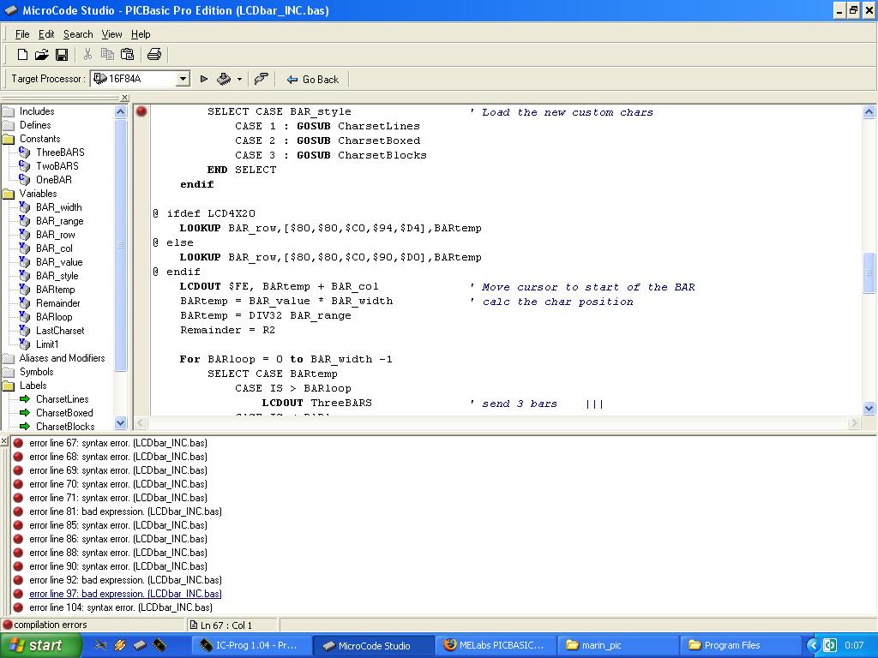This screenshot has width=878, height=658.
Task: Open the Target Processor 16F84A dropdown
Action: pyautogui.click(x=183, y=79)
